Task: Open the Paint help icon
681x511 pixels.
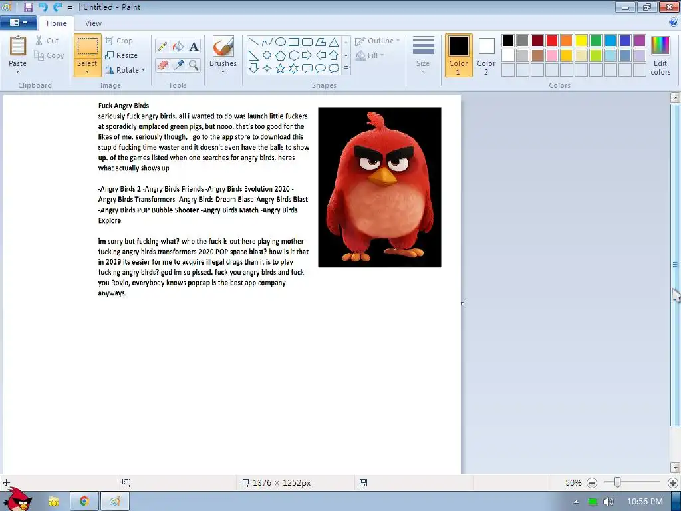Action: (x=674, y=23)
